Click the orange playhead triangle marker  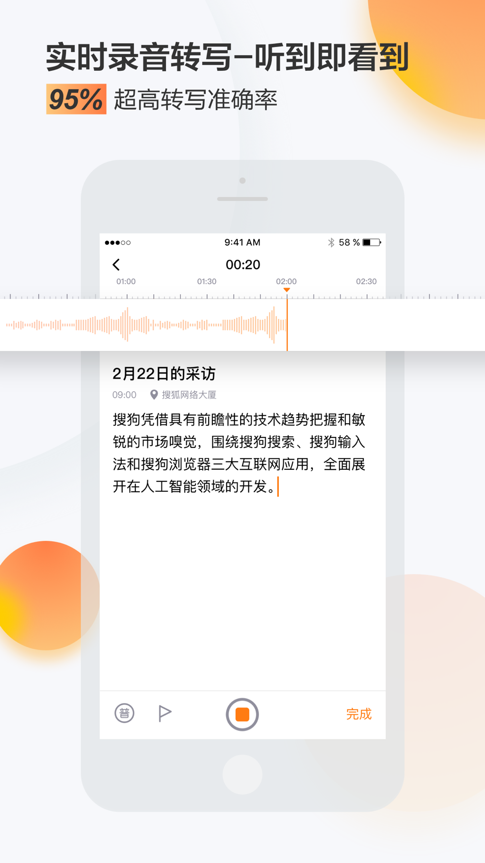point(287,290)
